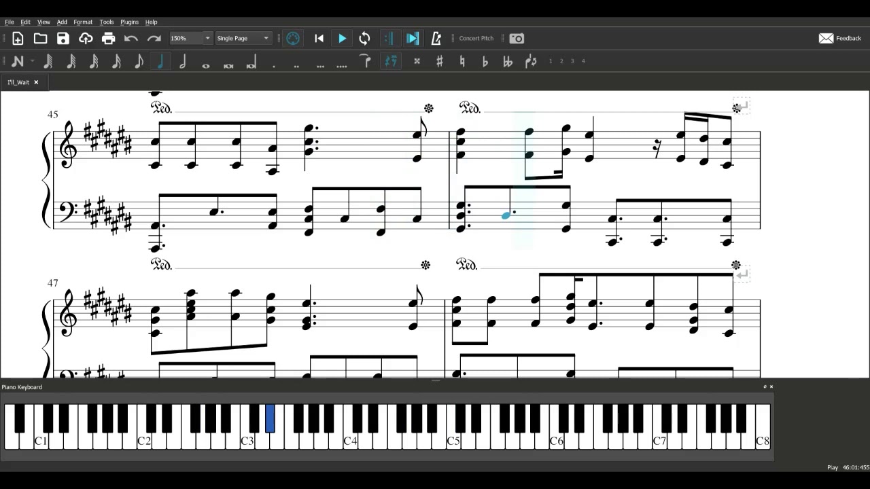Image resolution: width=870 pixels, height=489 pixels.
Task: Flip note stem direction
Action: click(531, 61)
